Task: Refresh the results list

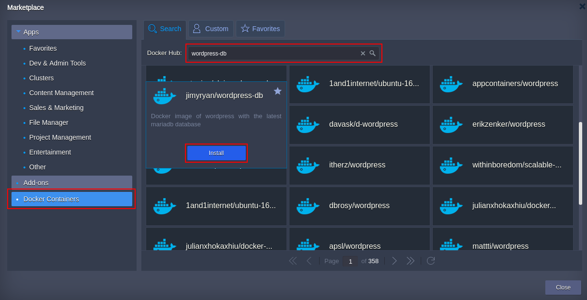Action: [x=431, y=261]
